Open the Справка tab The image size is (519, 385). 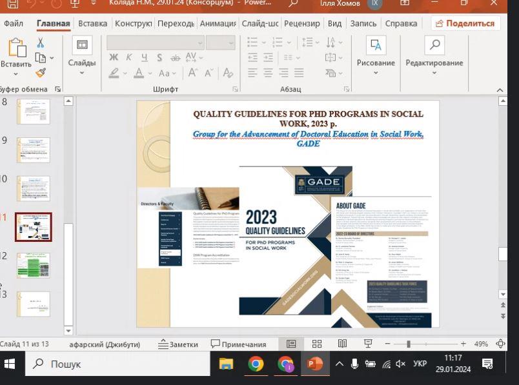401,23
